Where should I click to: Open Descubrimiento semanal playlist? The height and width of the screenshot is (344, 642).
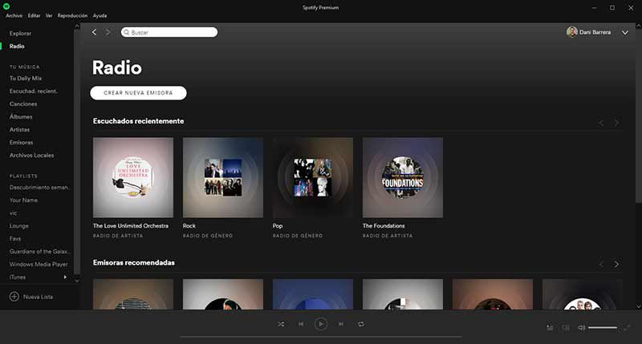point(39,188)
